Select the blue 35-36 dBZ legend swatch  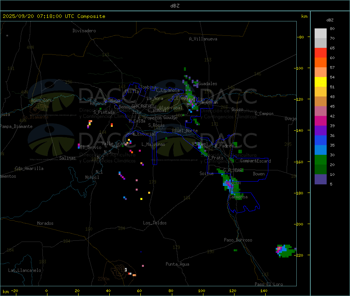(x=320, y=140)
